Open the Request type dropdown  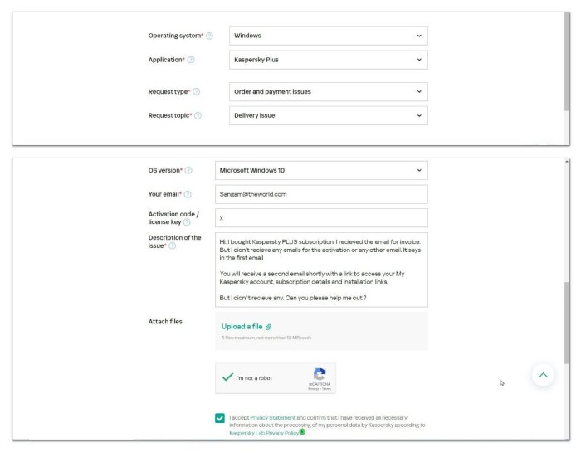[x=329, y=91]
